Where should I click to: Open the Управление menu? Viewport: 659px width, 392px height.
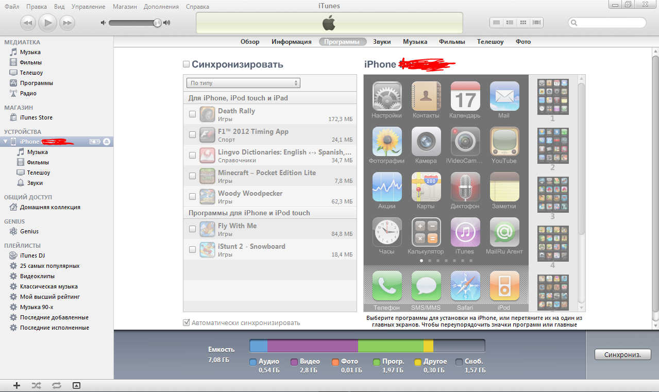click(x=88, y=7)
